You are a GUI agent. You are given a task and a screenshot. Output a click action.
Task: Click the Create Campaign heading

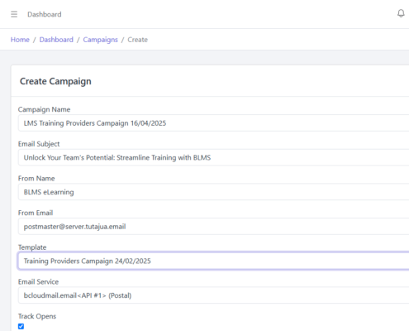pyautogui.click(x=55, y=81)
